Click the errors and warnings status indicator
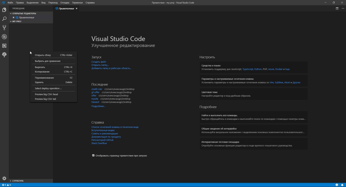This screenshot has height=187, width=346. coord(6,185)
